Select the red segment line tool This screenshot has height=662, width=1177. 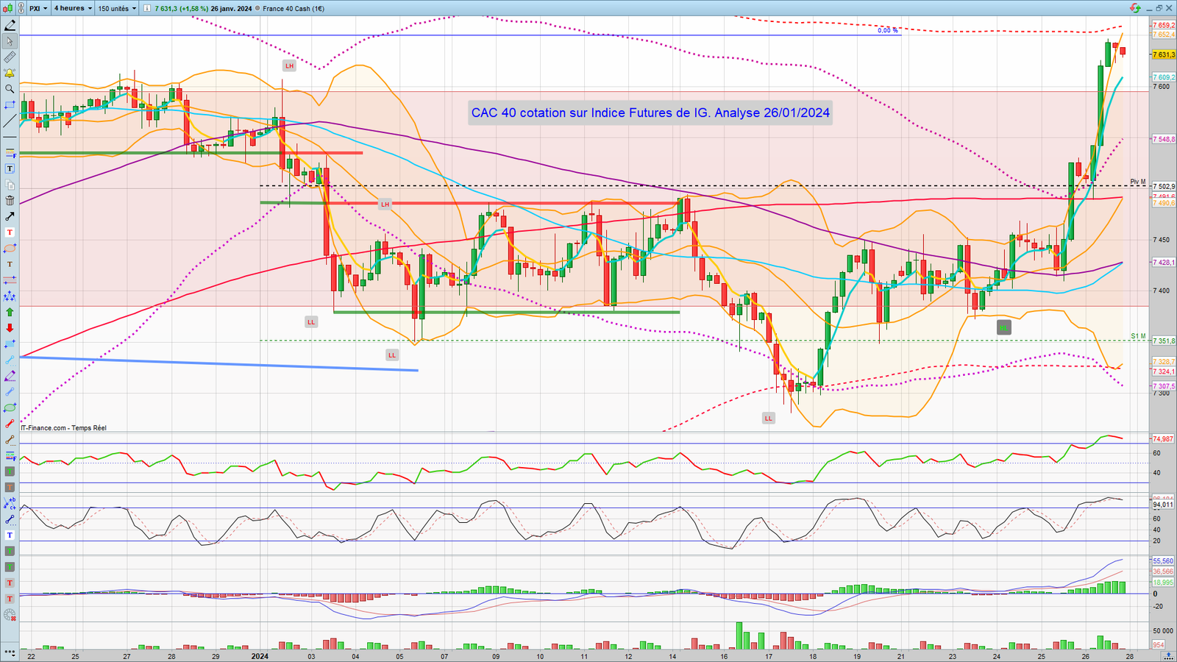[10, 424]
